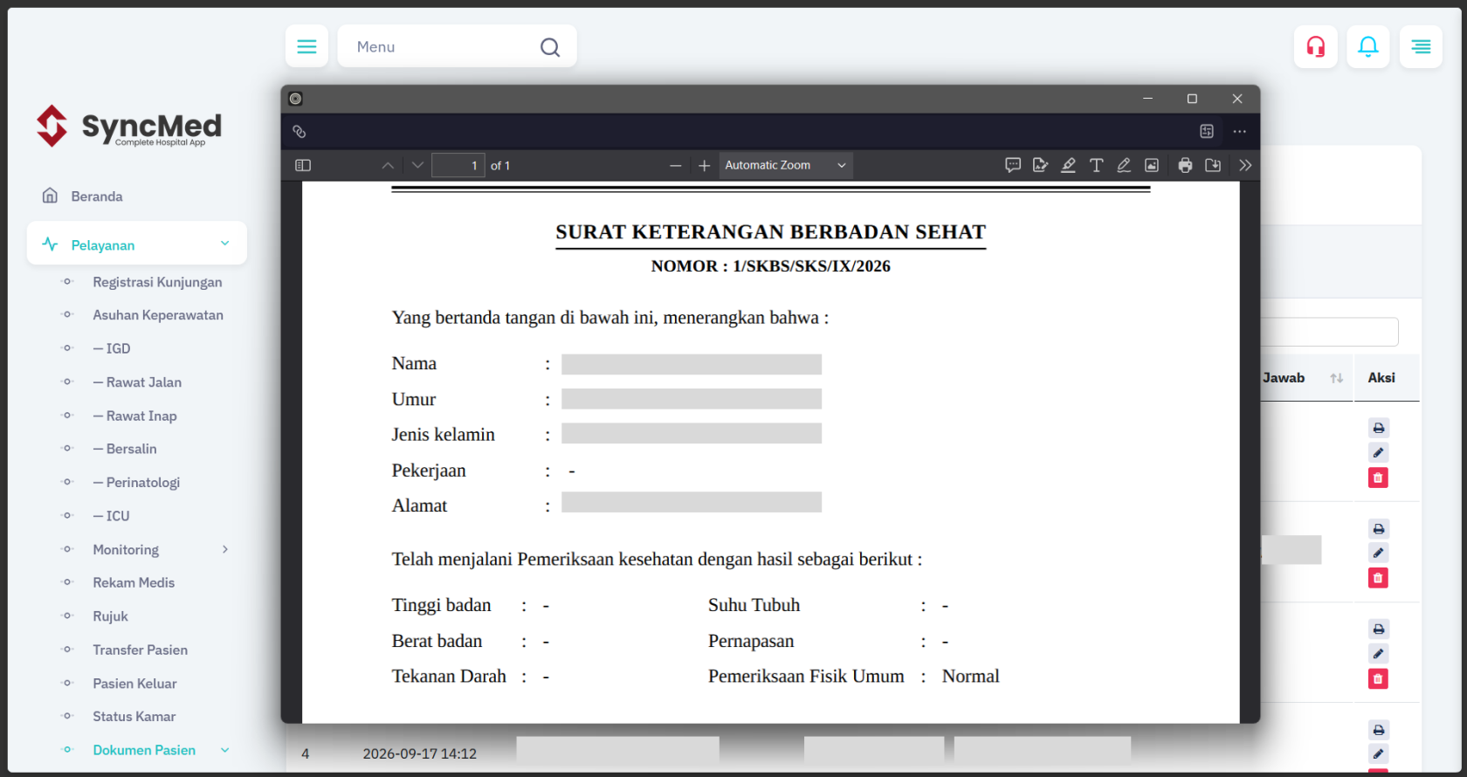The width and height of the screenshot is (1467, 777).
Task: Select the add text tool in PDF toolbar
Action: [x=1096, y=165]
